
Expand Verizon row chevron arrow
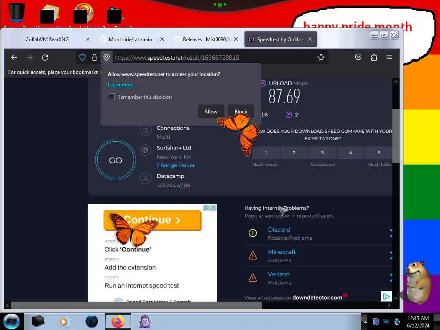[x=391, y=278]
